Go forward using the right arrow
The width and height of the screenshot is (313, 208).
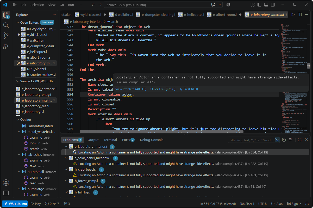tap(100, 5)
